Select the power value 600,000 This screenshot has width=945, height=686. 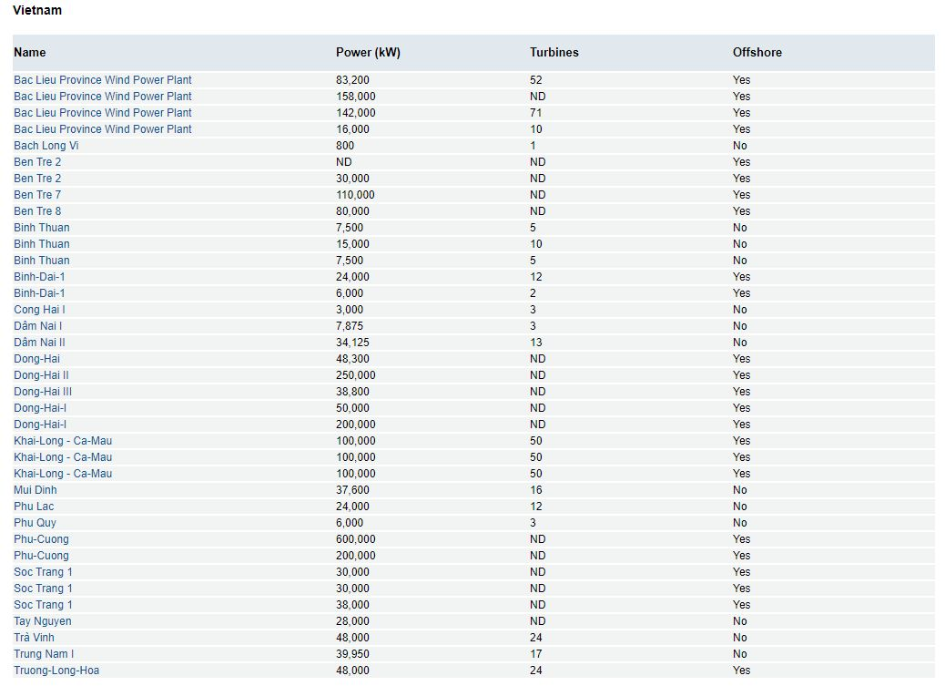click(356, 538)
